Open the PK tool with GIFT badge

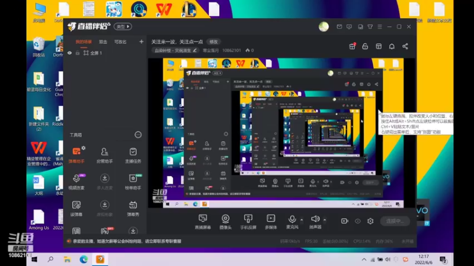(x=105, y=231)
